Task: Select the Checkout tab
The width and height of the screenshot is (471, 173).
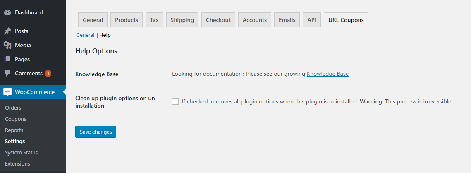Action: (218, 20)
